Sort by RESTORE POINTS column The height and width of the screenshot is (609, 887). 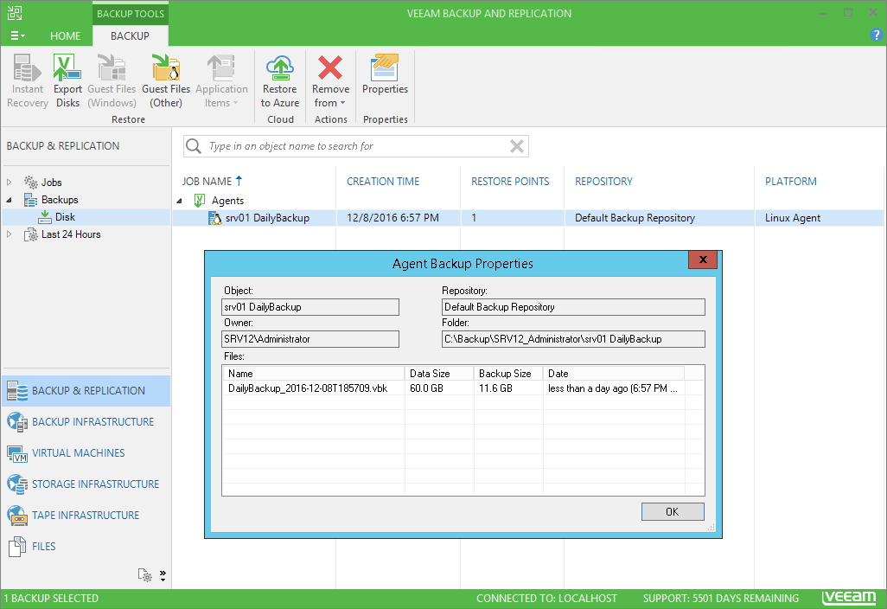point(510,181)
